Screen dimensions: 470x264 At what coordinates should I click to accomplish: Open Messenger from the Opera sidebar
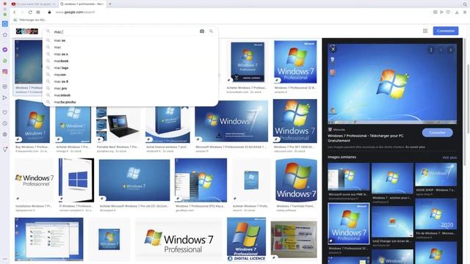click(5, 50)
